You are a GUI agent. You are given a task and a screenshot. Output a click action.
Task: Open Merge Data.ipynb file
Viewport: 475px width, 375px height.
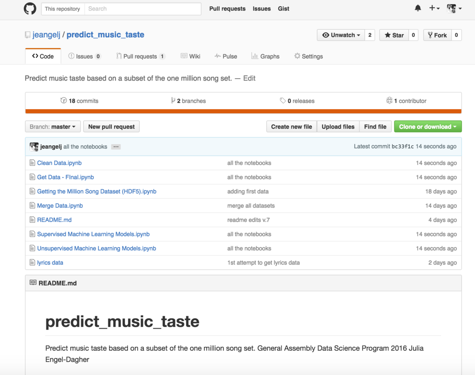(x=60, y=206)
